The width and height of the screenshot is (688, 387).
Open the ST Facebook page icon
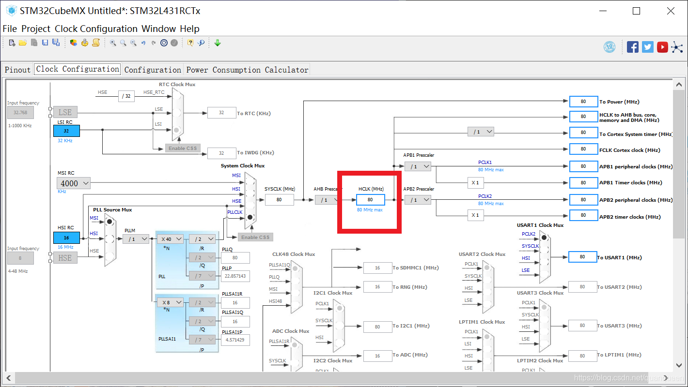pos(633,47)
